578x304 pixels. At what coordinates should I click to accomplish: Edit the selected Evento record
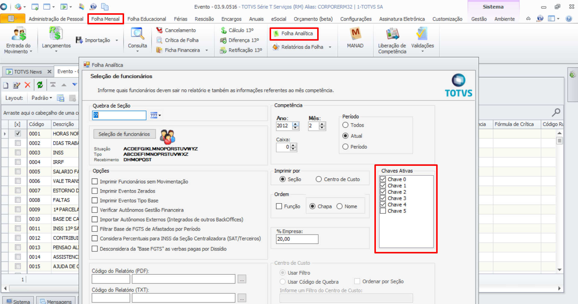click(17, 85)
